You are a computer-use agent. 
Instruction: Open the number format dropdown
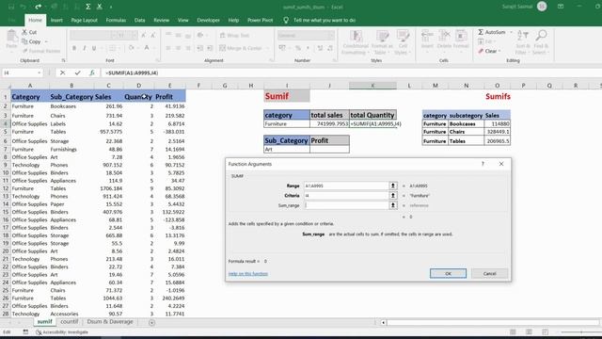[332, 36]
